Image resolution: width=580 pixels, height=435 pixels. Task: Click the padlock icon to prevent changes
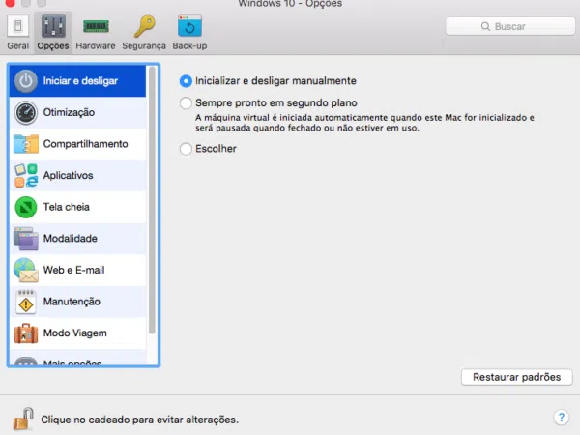point(23,419)
